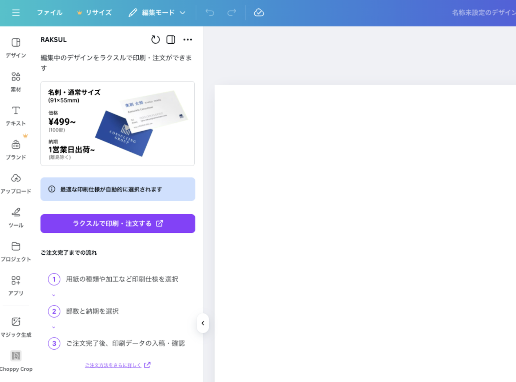Open the ブランド (Brand) panel
516x382 pixels.
[16, 150]
